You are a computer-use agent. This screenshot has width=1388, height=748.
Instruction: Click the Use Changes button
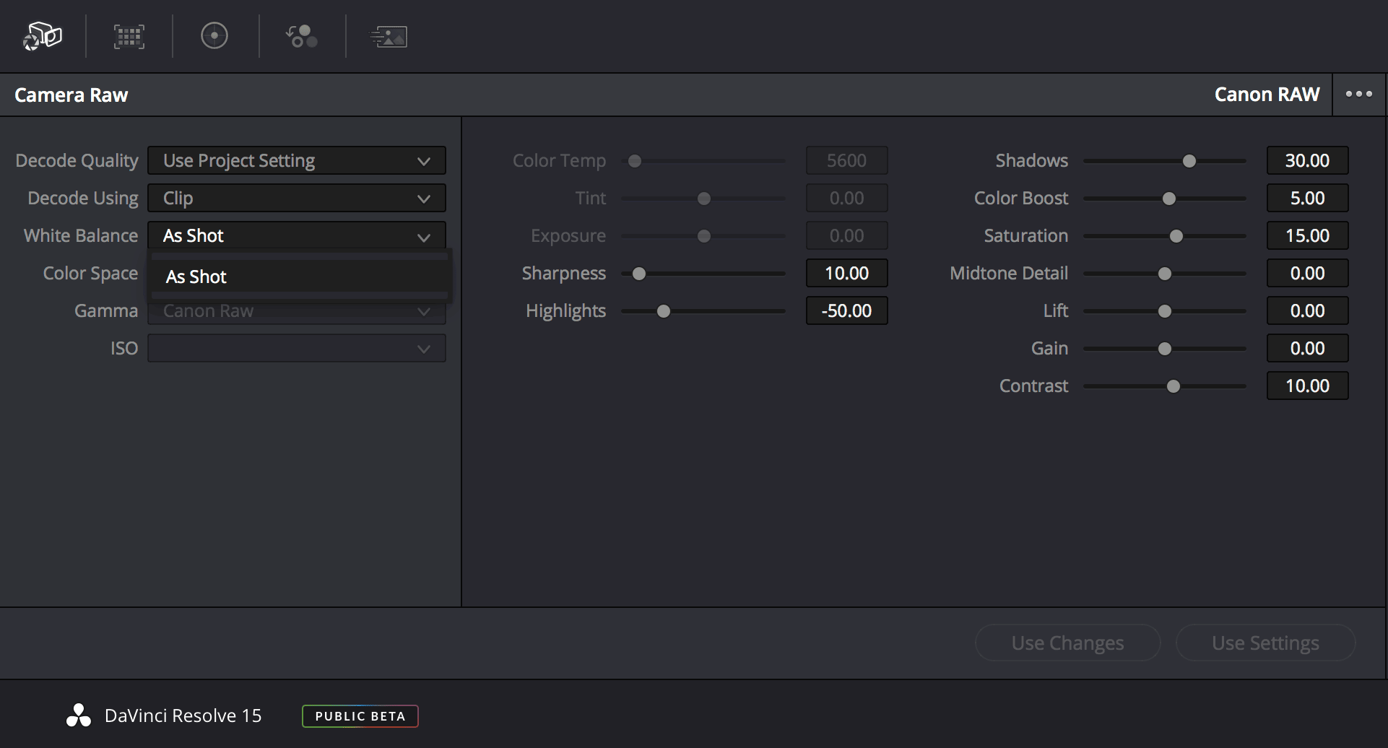(x=1068, y=643)
